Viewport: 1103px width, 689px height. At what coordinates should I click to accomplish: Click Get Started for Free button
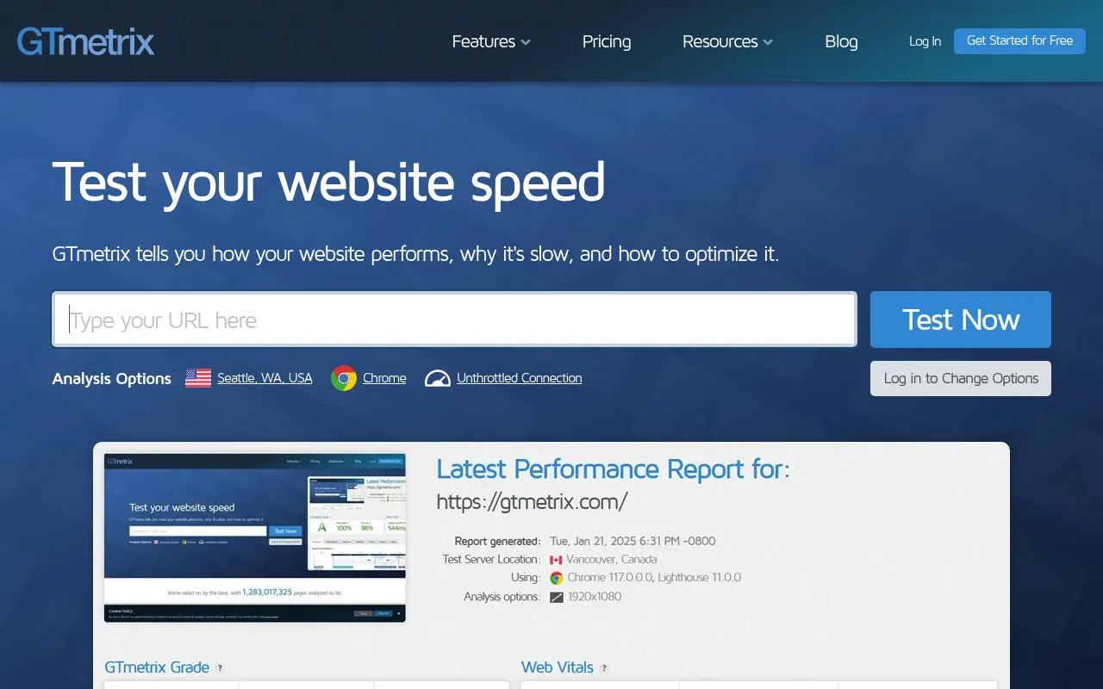click(1019, 40)
